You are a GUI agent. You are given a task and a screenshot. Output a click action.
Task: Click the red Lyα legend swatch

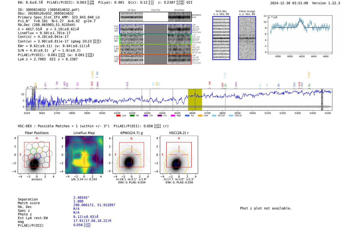click(118, 116)
